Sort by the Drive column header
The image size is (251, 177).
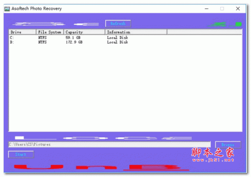click(23, 32)
